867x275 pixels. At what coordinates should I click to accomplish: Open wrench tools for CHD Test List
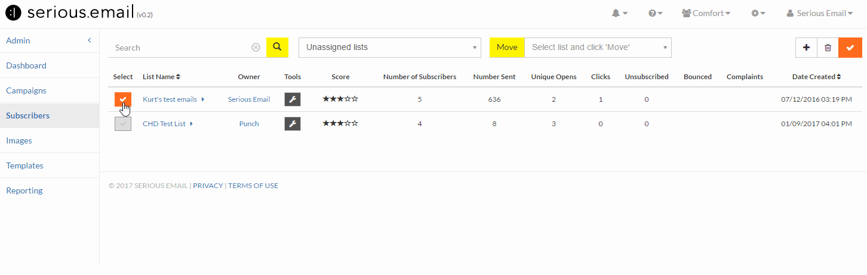(293, 124)
